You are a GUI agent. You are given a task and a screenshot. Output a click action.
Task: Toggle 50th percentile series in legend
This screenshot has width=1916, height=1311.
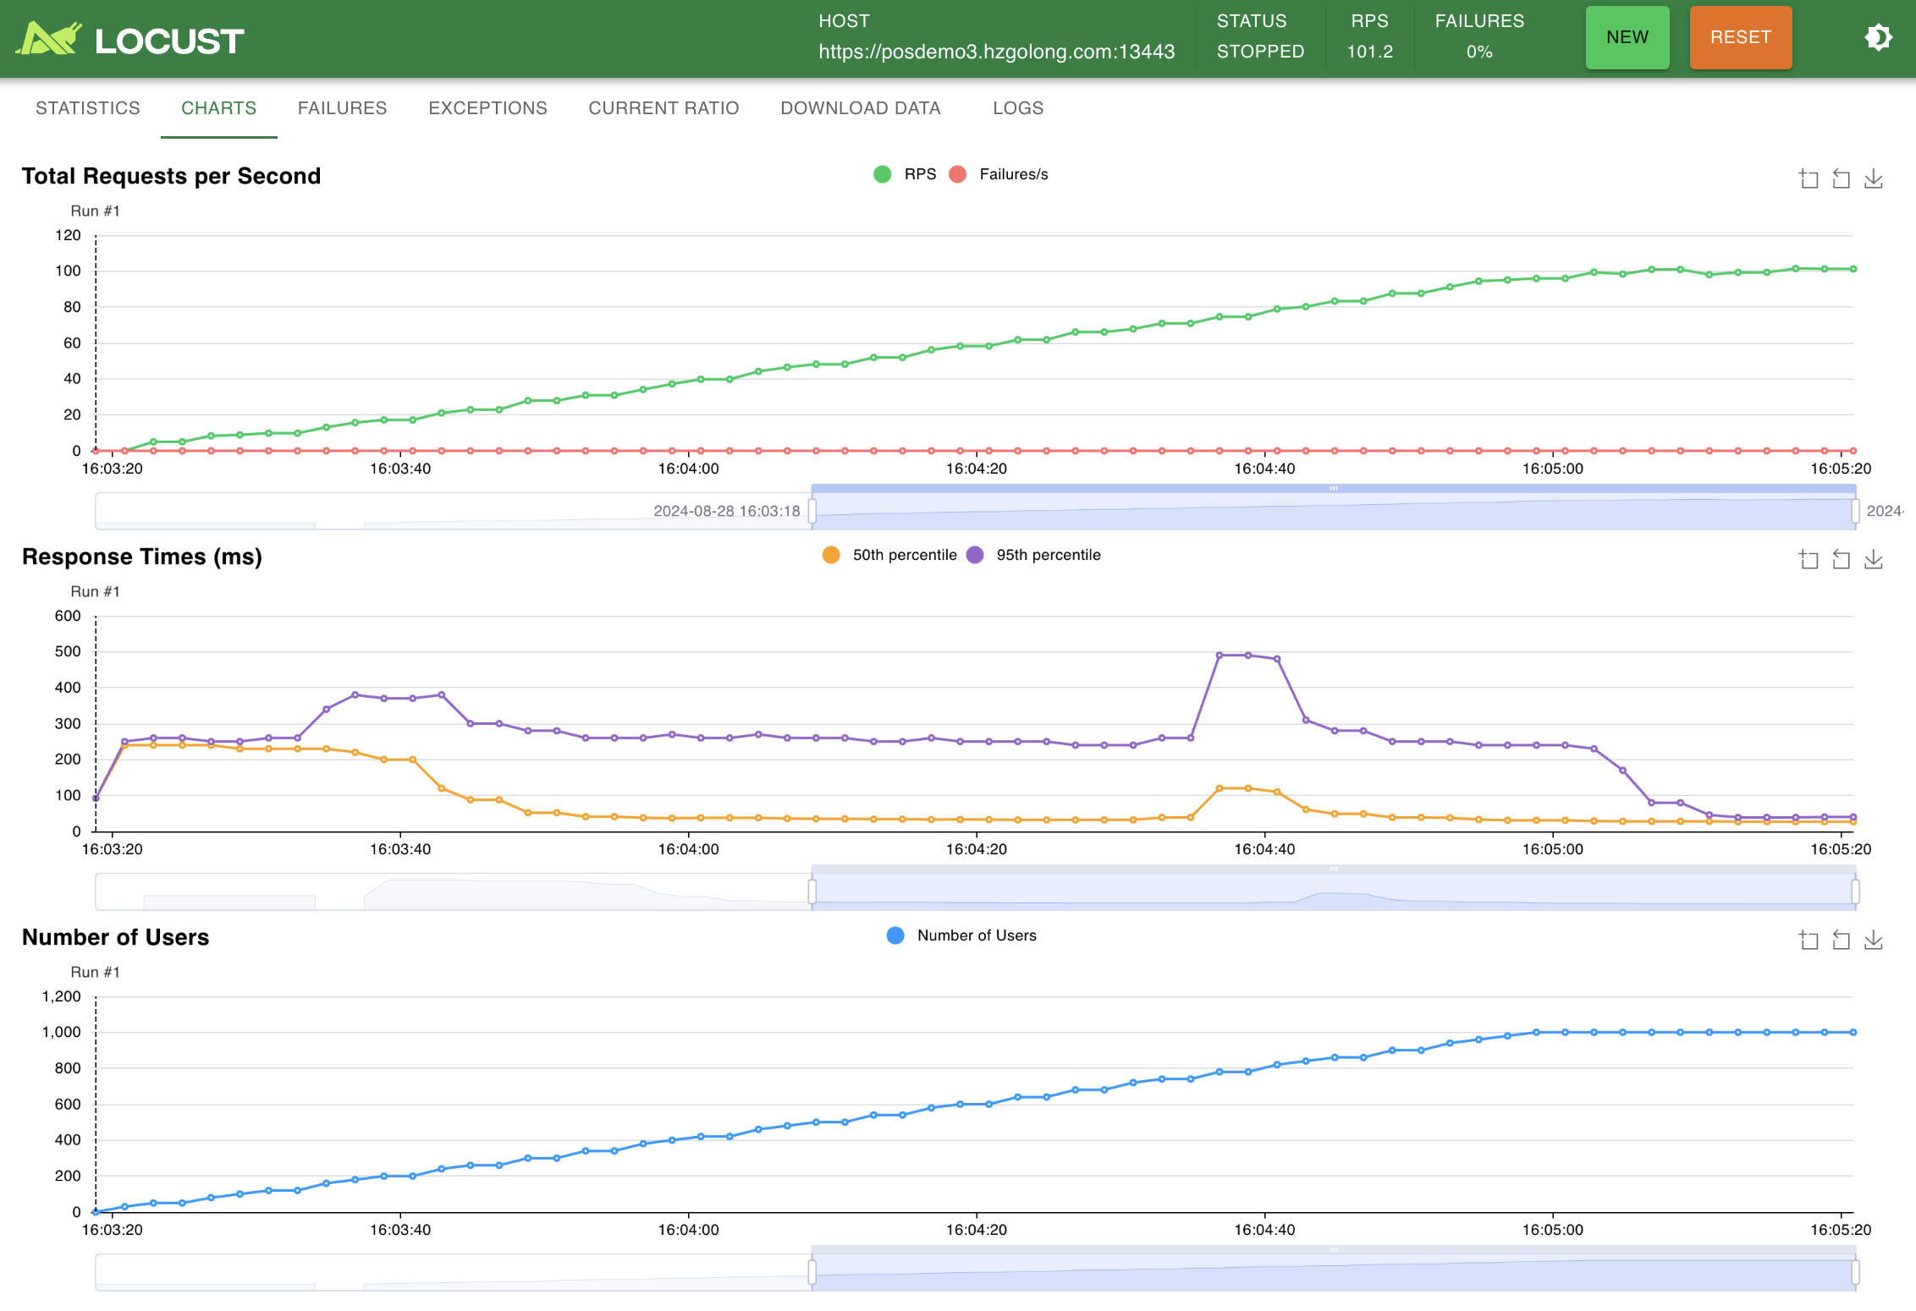click(x=889, y=555)
